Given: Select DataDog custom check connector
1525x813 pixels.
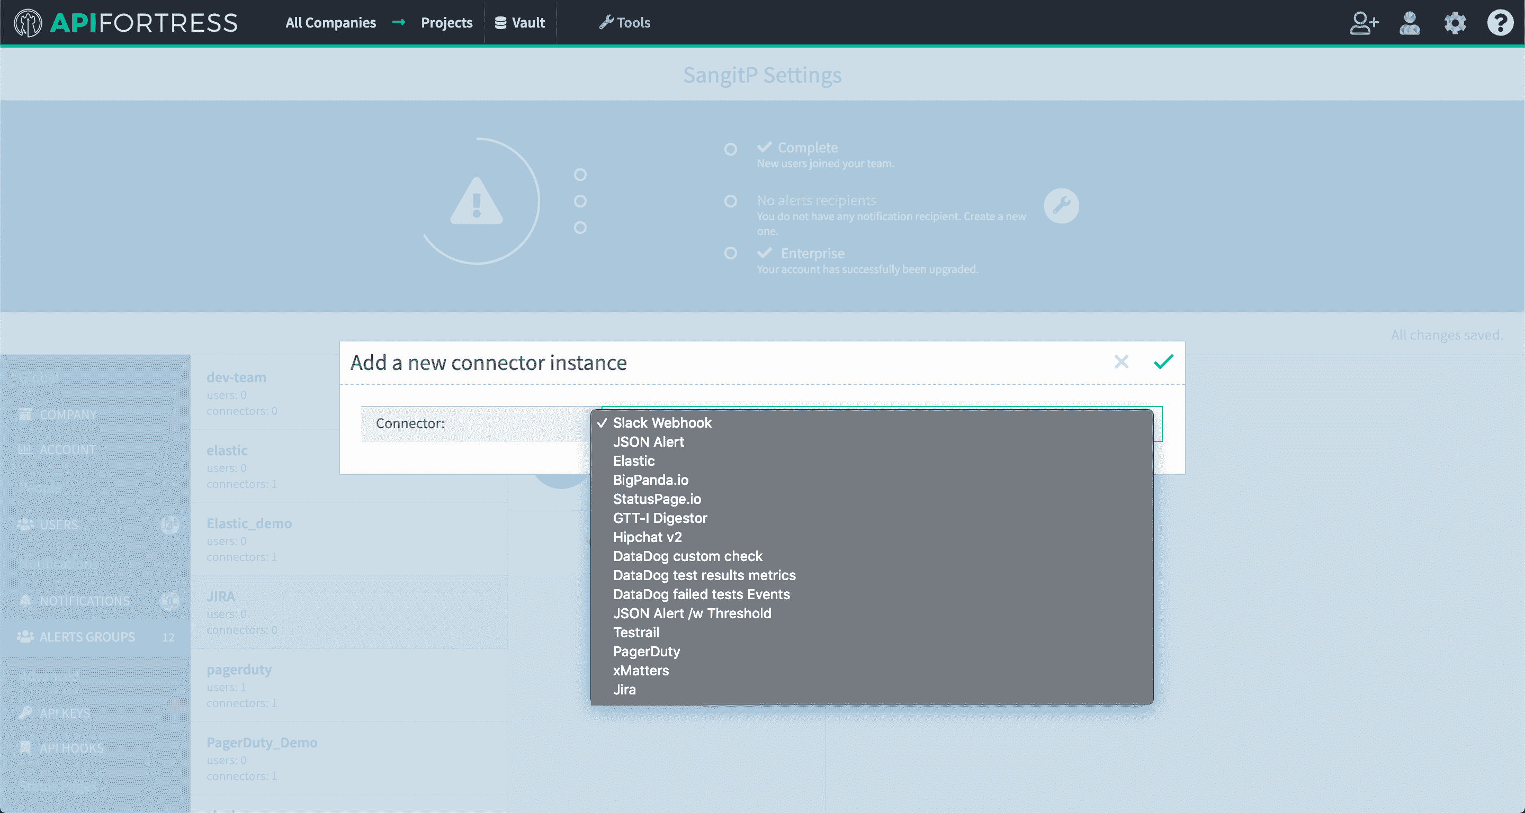Looking at the screenshot, I should click(687, 556).
